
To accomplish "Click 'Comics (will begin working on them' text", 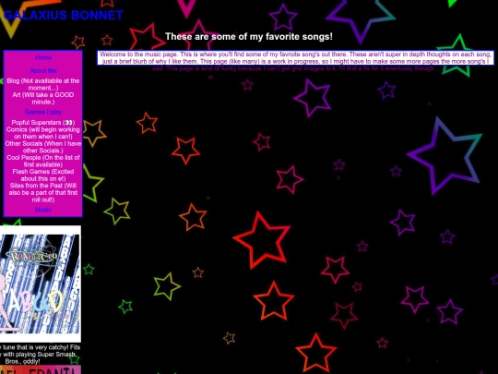I will click(x=43, y=133).
